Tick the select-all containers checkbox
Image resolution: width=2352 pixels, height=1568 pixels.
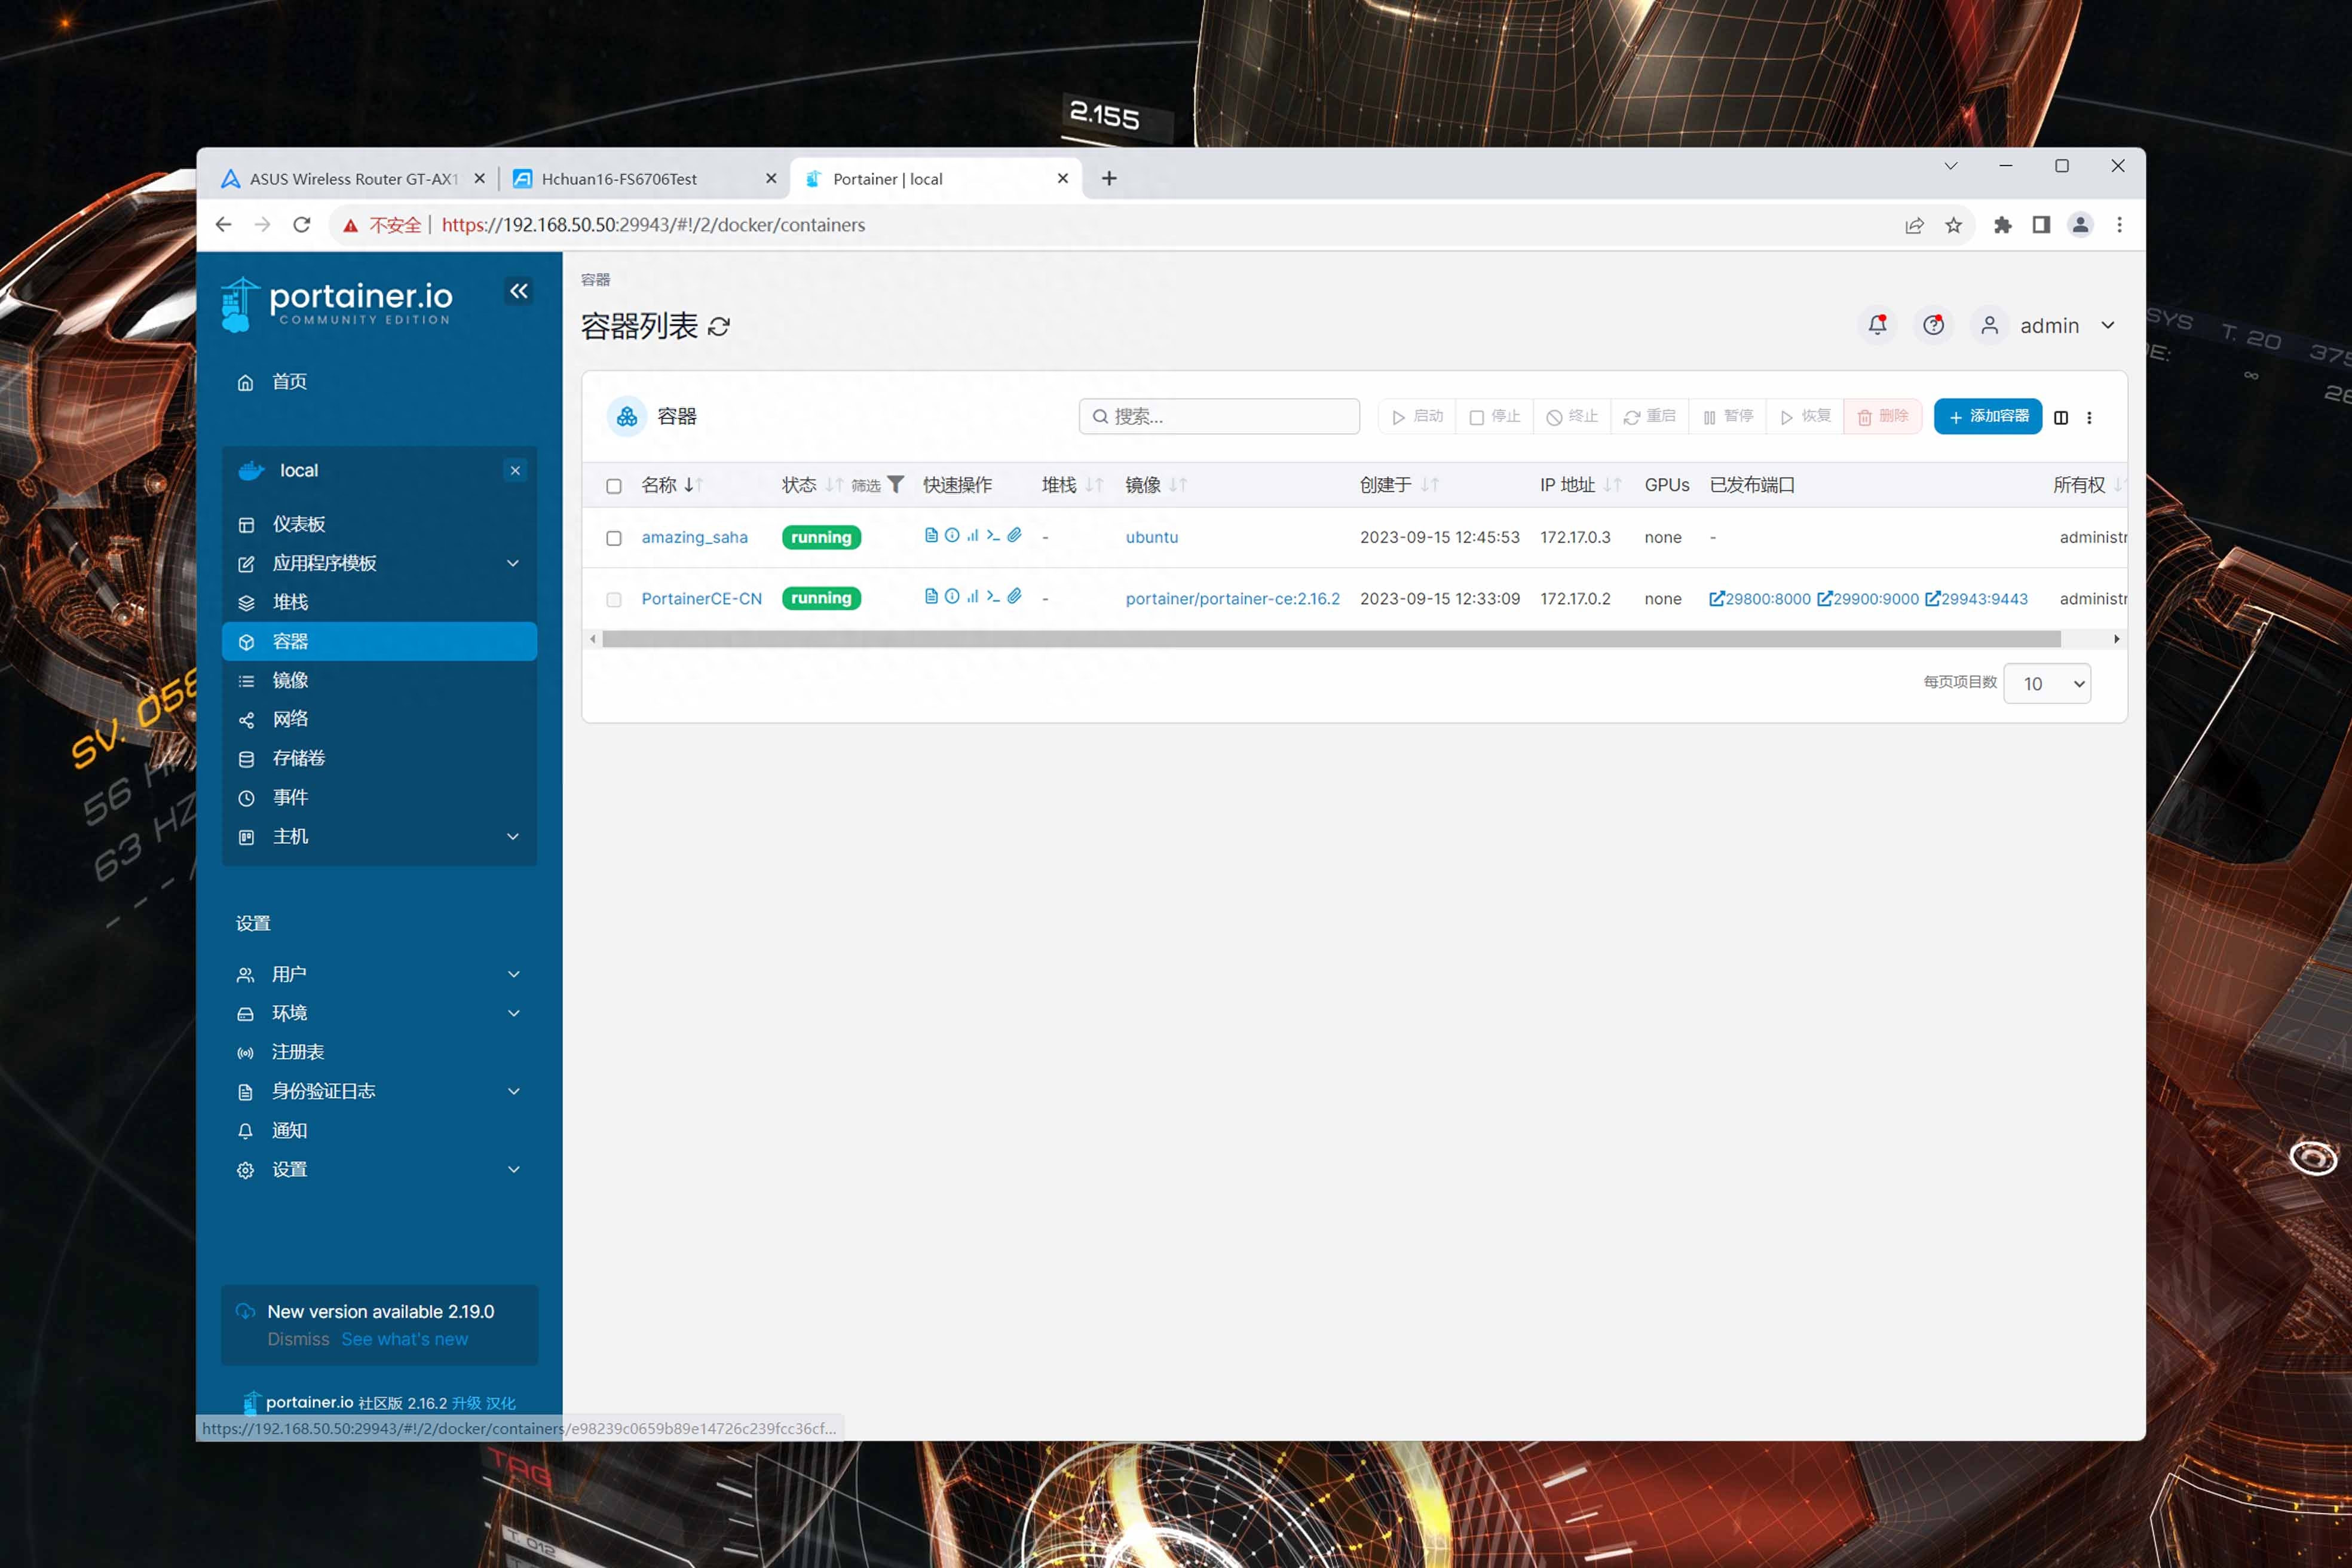pos(614,486)
